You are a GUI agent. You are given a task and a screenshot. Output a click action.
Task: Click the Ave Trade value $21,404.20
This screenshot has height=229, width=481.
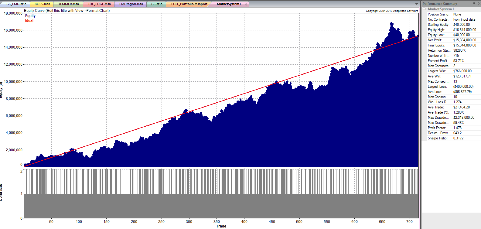tap(462, 107)
